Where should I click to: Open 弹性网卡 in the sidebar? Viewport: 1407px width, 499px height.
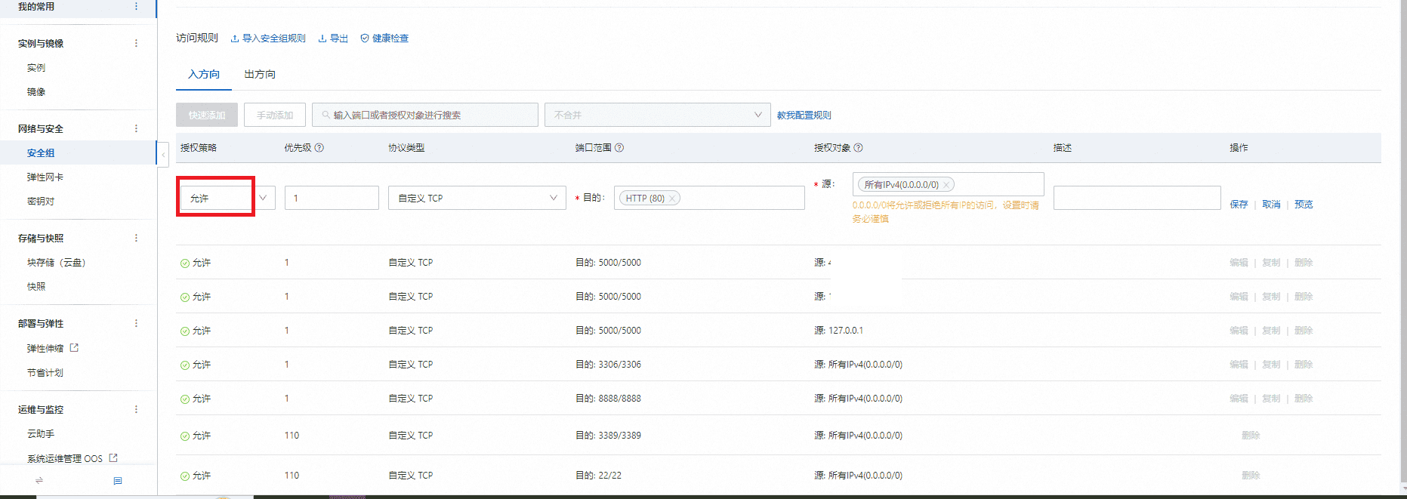[x=45, y=177]
